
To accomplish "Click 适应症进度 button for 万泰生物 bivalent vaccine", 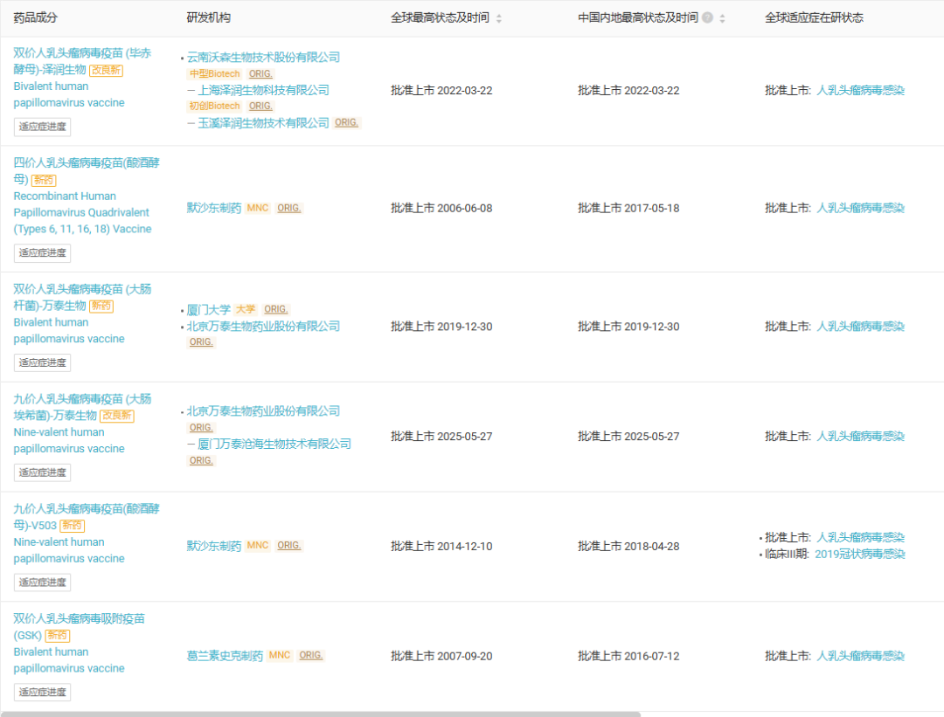I will click(42, 362).
